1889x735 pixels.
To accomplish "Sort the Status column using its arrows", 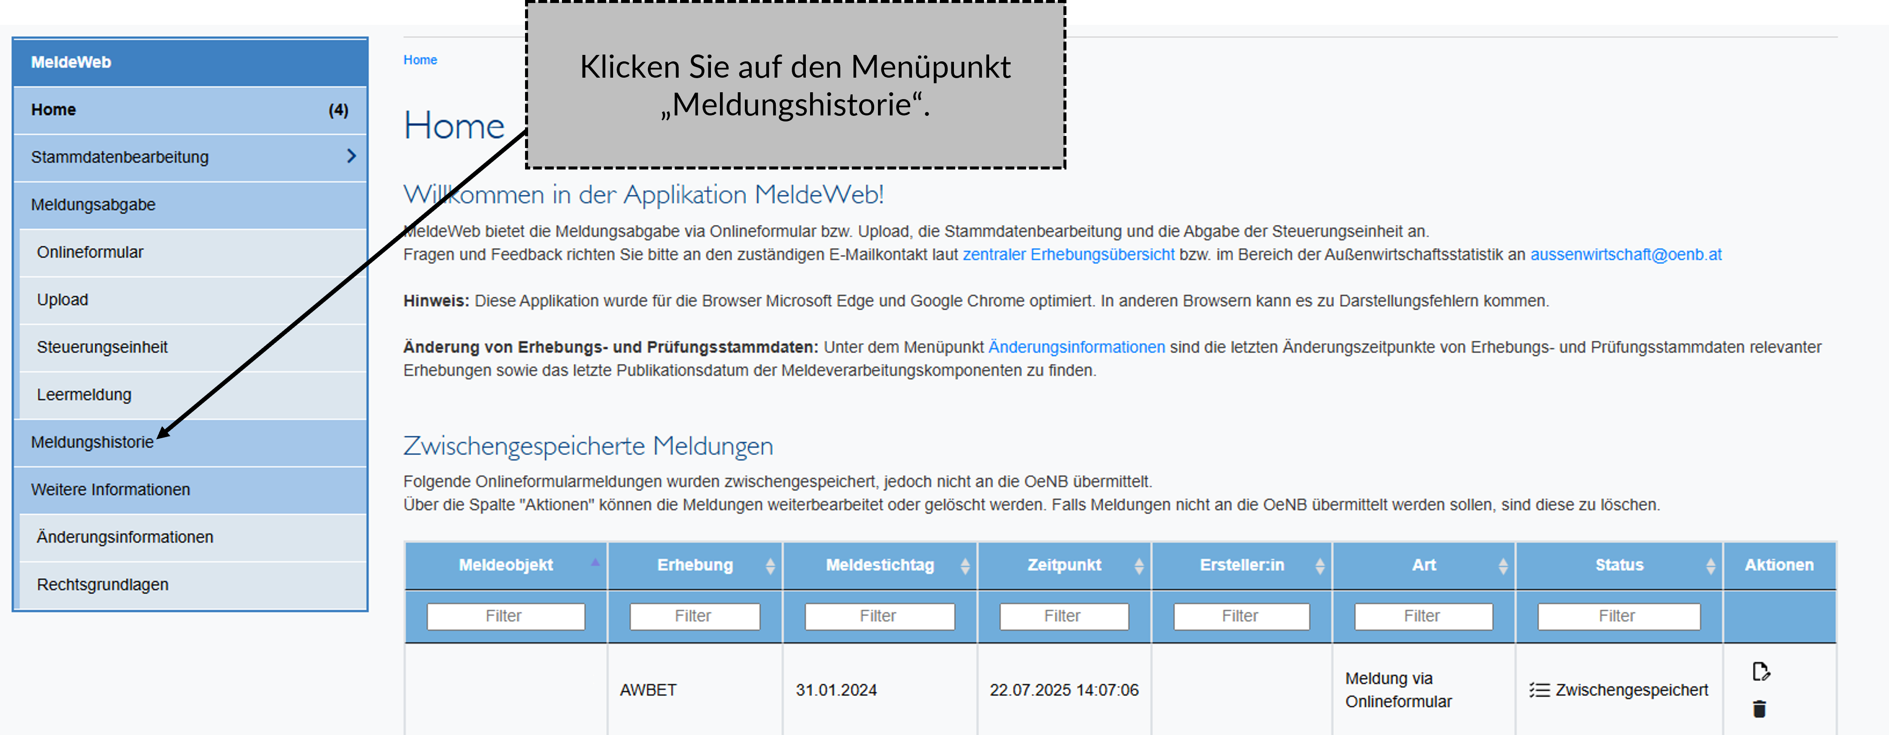I will pos(1711,566).
